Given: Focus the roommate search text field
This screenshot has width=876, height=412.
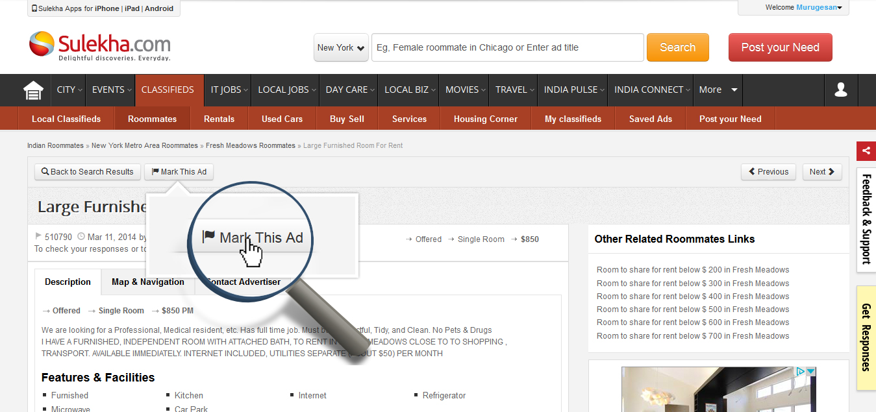Looking at the screenshot, I should [507, 47].
